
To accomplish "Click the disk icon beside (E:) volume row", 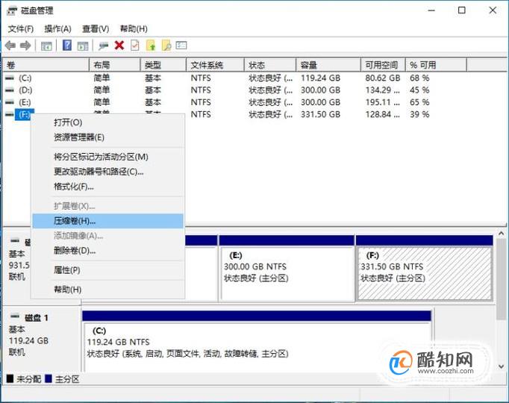I will [x=10, y=102].
